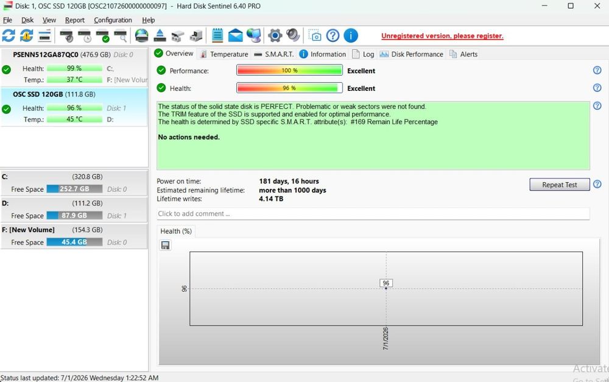Switch to the Temperature tab
The image size is (609, 382).
(x=224, y=54)
